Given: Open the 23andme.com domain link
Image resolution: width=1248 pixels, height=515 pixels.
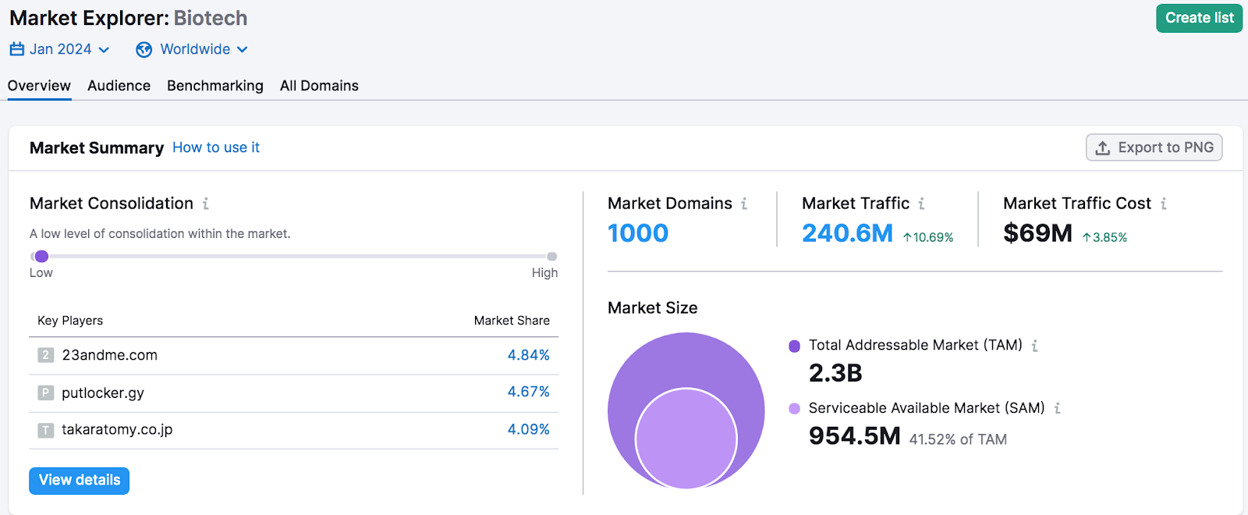Looking at the screenshot, I should click(109, 355).
